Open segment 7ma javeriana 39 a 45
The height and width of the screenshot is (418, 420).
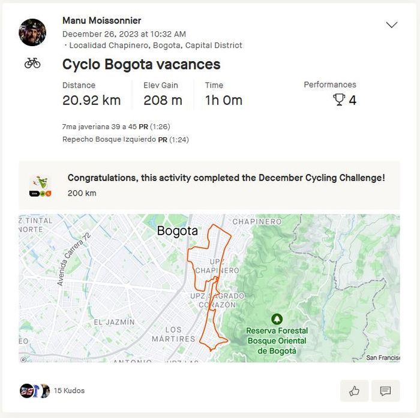click(x=100, y=127)
